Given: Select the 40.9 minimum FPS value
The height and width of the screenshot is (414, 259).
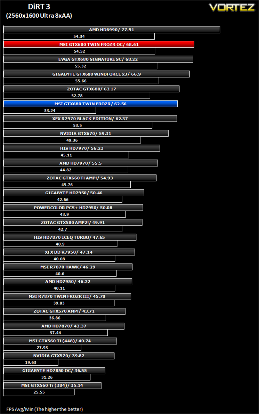Looking at the screenshot, I should pos(60,244).
